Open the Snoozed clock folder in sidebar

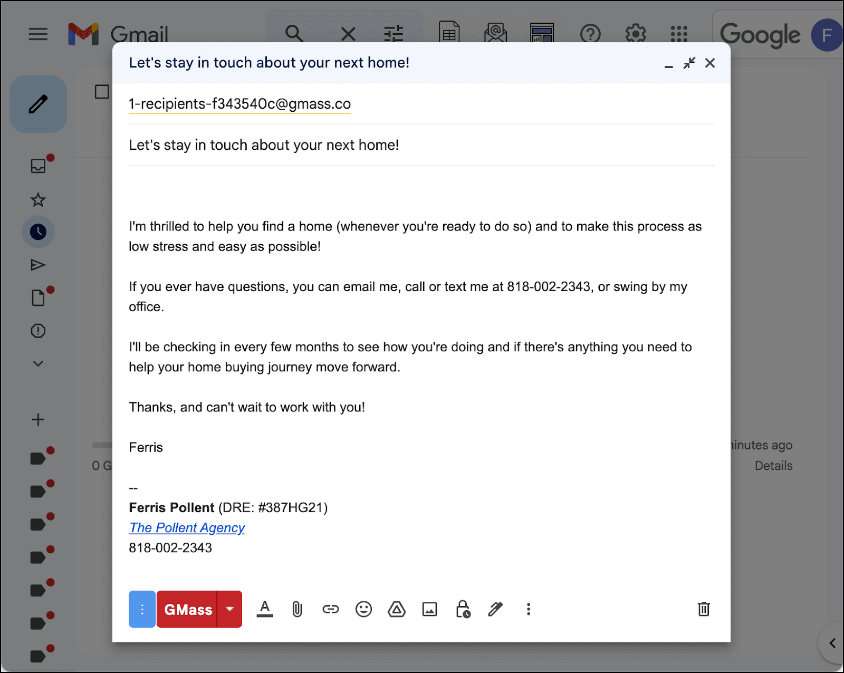[x=38, y=232]
